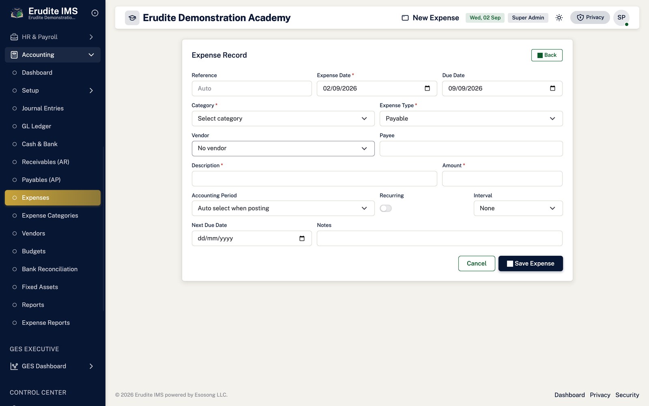Open Bank Reconciliation page
Viewport: 649px width, 406px height.
pyautogui.click(x=53, y=269)
